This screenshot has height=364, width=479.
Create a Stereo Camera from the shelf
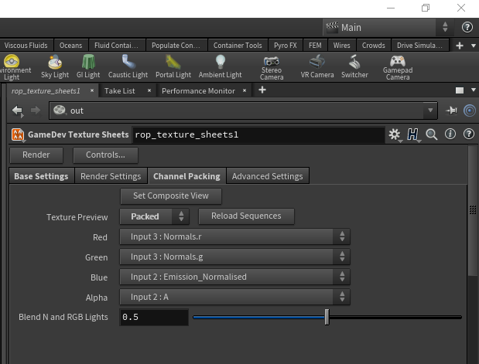(x=272, y=68)
